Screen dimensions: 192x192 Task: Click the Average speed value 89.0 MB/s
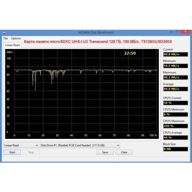(x=175, y=89)
